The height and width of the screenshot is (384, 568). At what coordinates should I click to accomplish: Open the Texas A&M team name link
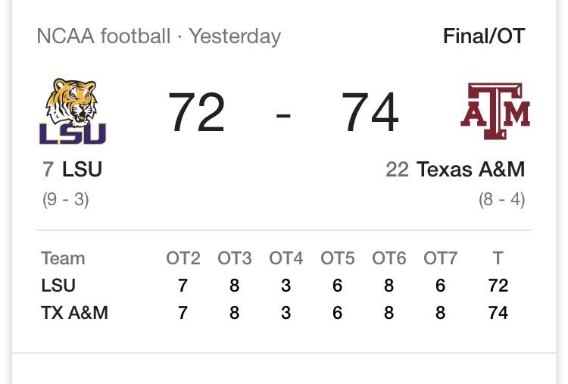point(470,169)
